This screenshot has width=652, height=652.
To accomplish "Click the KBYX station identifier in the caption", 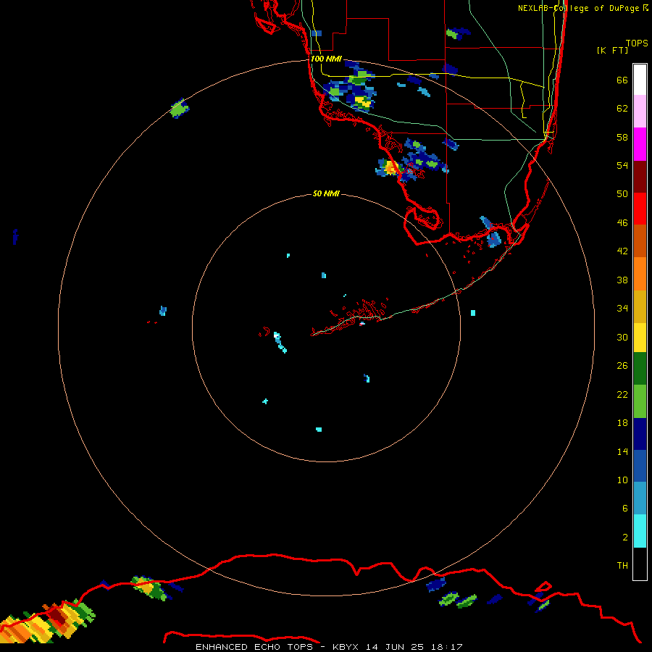I will point(346,647).
